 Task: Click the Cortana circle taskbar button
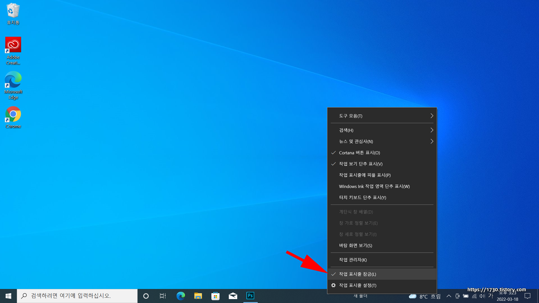146,296
